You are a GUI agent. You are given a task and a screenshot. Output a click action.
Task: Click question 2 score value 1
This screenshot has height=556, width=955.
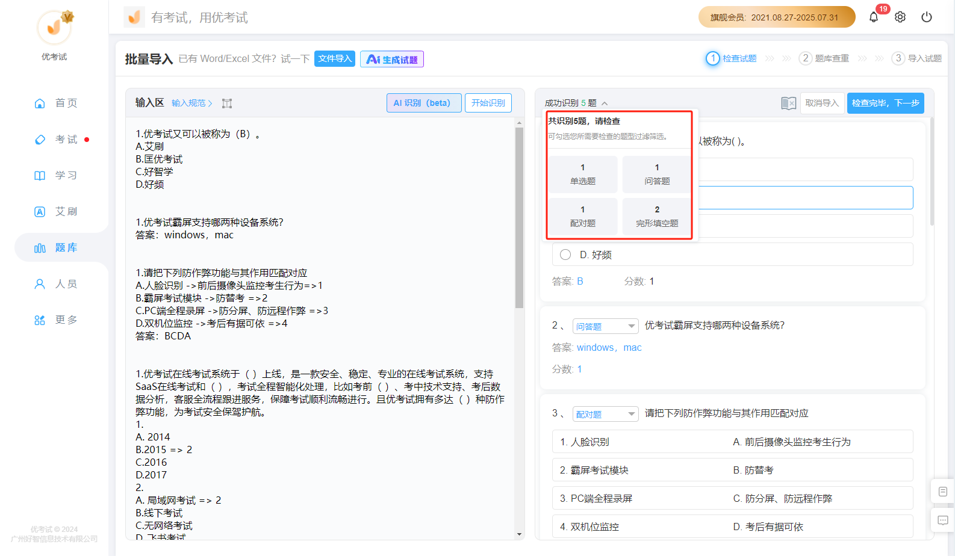click(x=579, y=369)
